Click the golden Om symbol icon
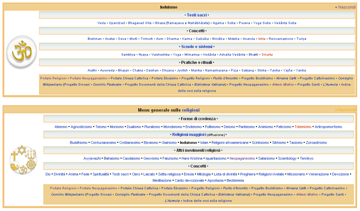This screenshot has width=360, height=211. (21, 52)
